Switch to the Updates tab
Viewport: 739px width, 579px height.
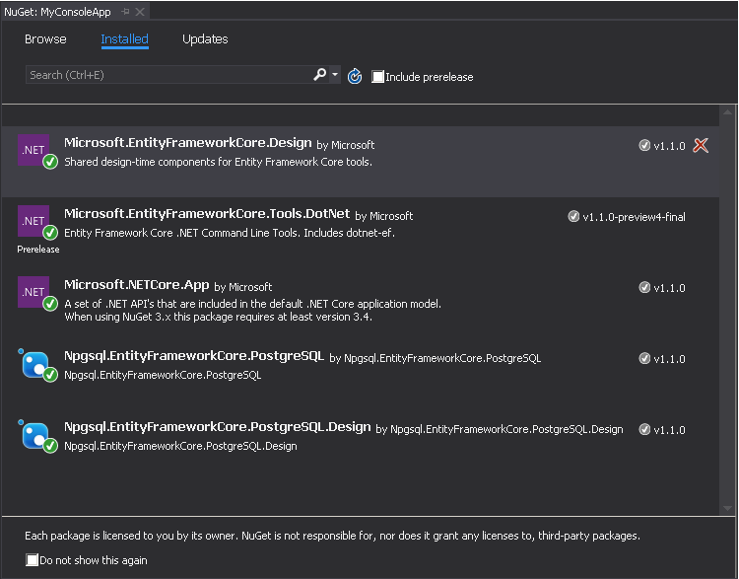[x=205, y=39]
